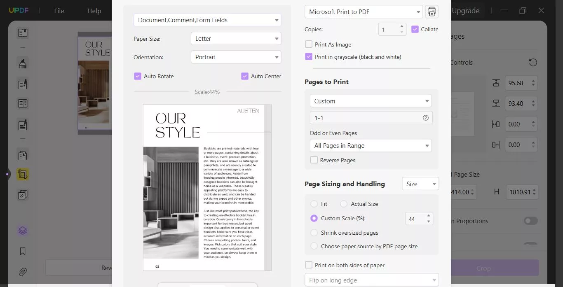Click the UPDF logo

19,11
